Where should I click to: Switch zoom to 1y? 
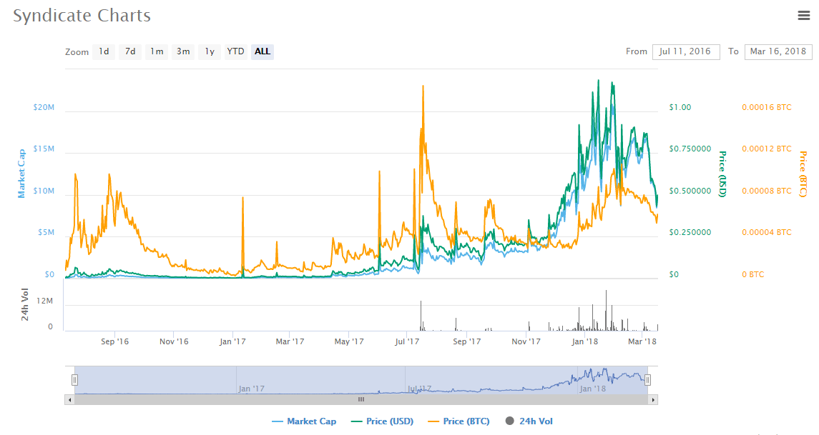click(210, 51)
